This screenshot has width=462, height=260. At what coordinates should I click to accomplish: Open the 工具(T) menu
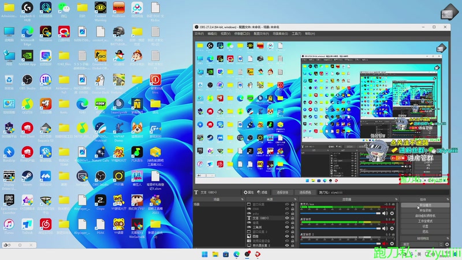tap(296, 34)
